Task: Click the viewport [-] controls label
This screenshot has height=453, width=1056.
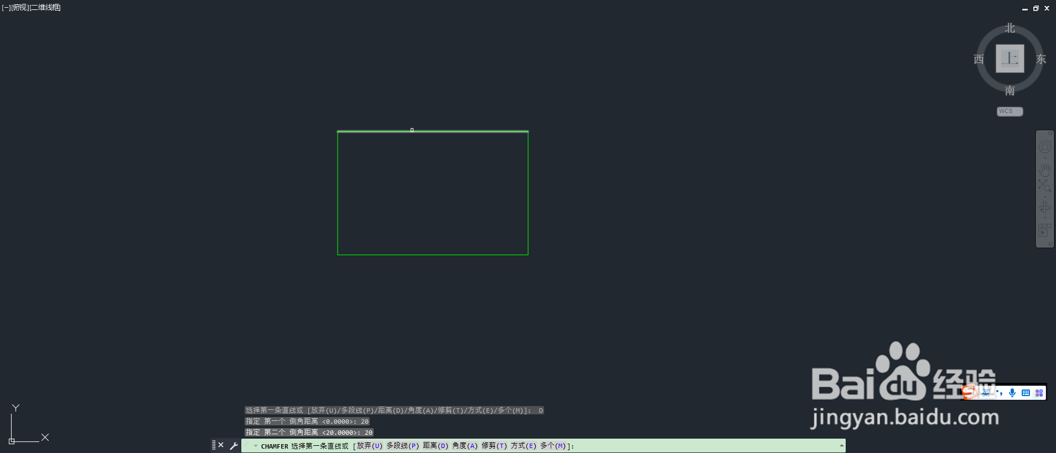Action: tap(6, 8)
